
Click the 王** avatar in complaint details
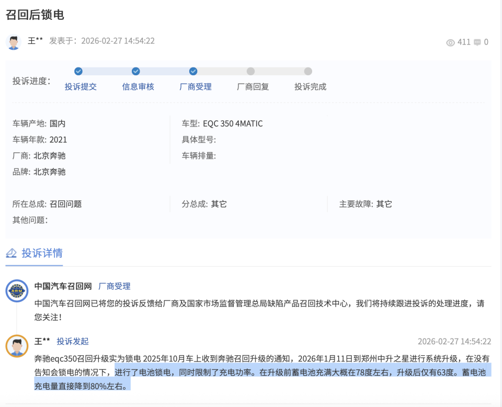[17, 346]
